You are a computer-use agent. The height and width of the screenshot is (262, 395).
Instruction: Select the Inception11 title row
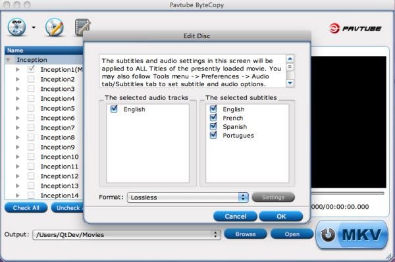tap(44, 167)
